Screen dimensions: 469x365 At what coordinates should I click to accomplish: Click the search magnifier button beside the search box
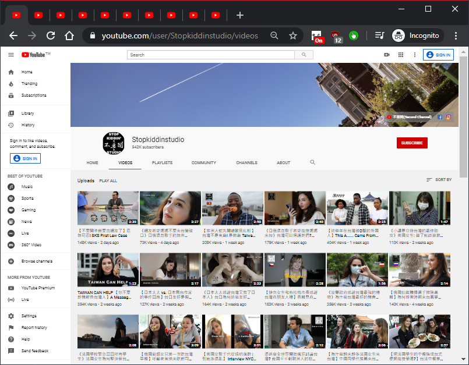tap(304, 55)
